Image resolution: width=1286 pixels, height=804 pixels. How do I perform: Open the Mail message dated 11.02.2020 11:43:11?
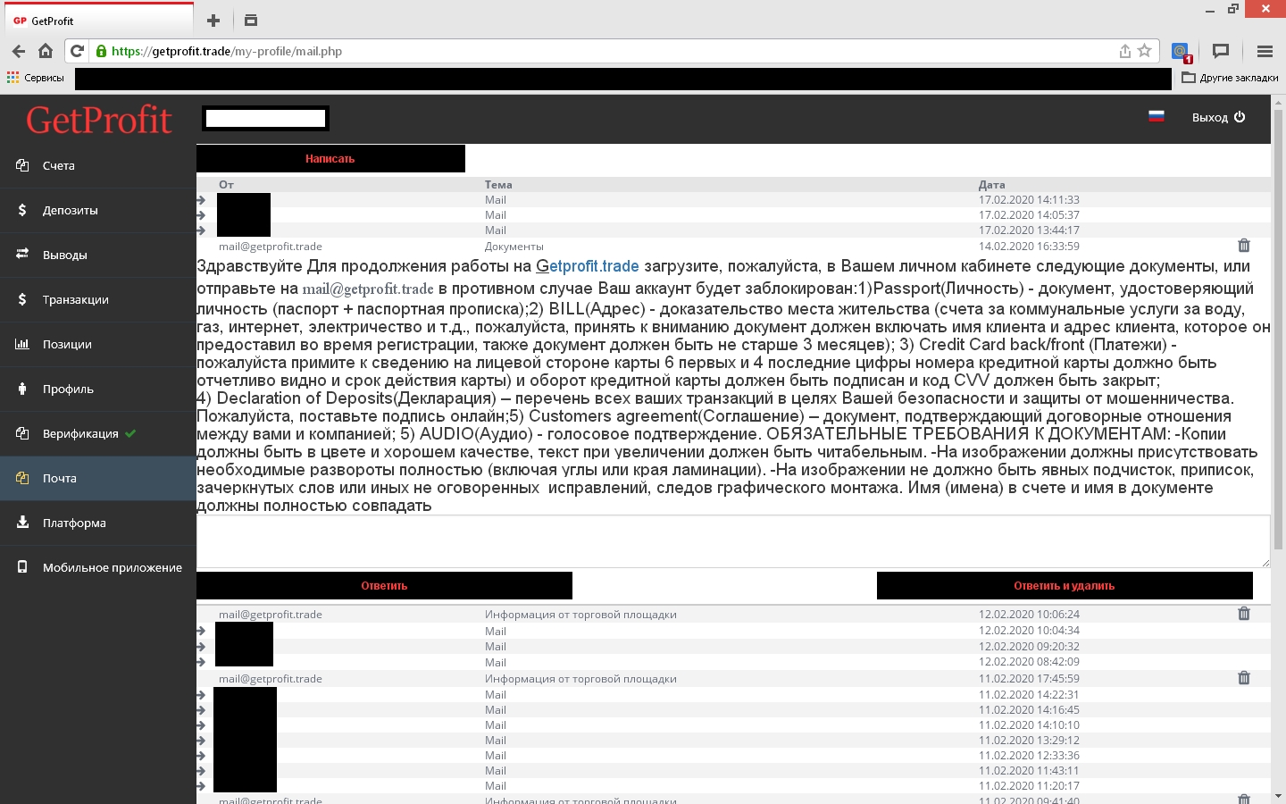[x=733, y=771]
